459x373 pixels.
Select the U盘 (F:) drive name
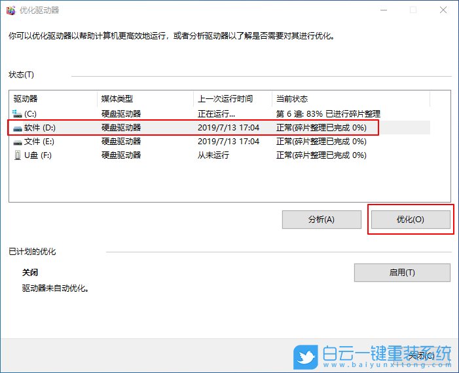(x=38, y=155)
